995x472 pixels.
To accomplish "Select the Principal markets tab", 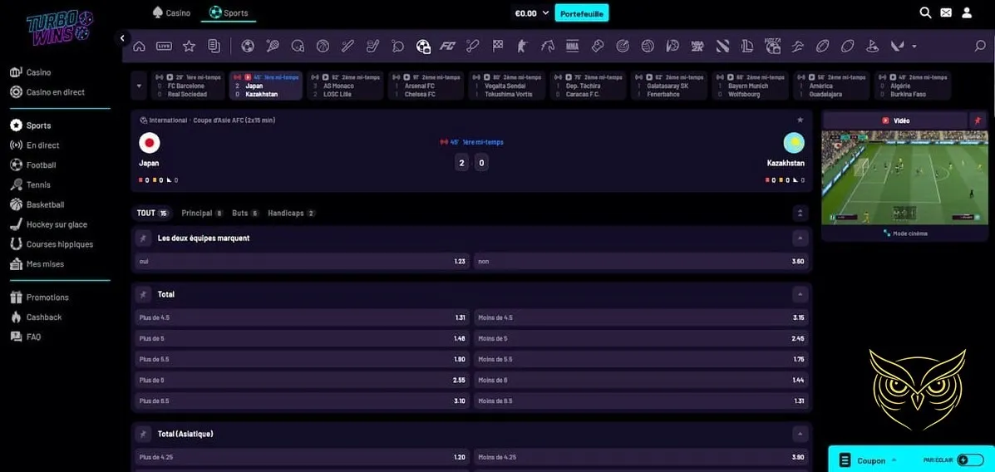I will click(x=202, y=214).
